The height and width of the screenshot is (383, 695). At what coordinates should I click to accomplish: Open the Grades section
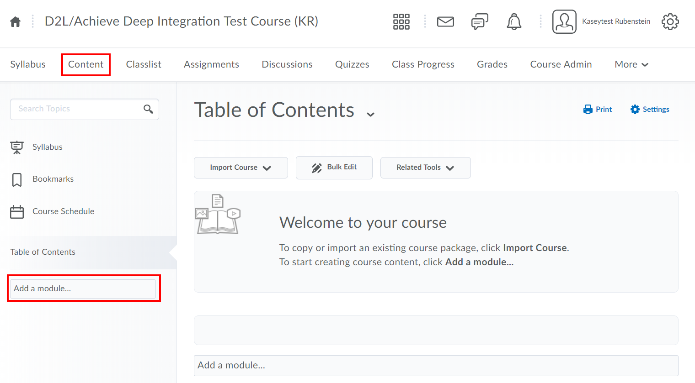pos(492,64)
